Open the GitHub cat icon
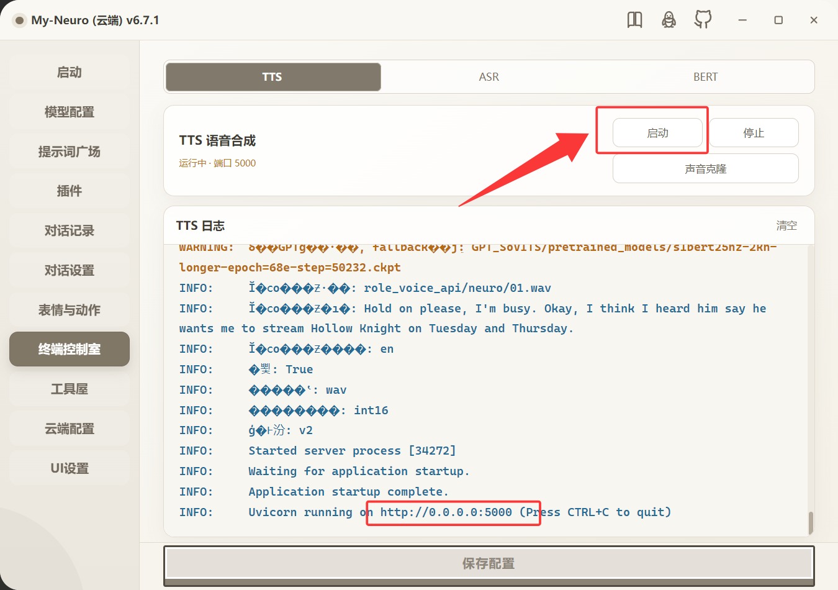838x590 pixels. coord(703,20)
